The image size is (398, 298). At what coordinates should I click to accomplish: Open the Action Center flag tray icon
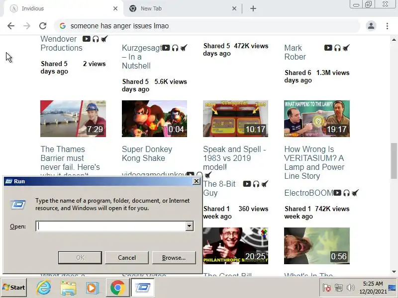pos(326,288)
